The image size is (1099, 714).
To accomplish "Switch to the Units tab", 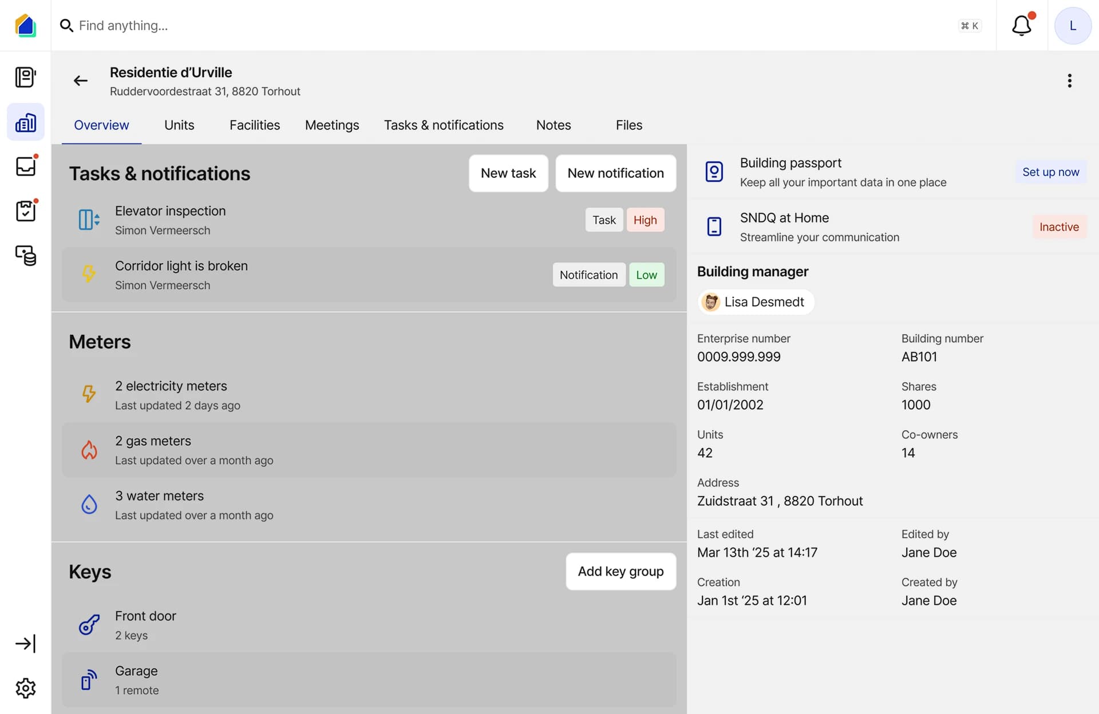I will pyautogui.click(x=179, y=125).
